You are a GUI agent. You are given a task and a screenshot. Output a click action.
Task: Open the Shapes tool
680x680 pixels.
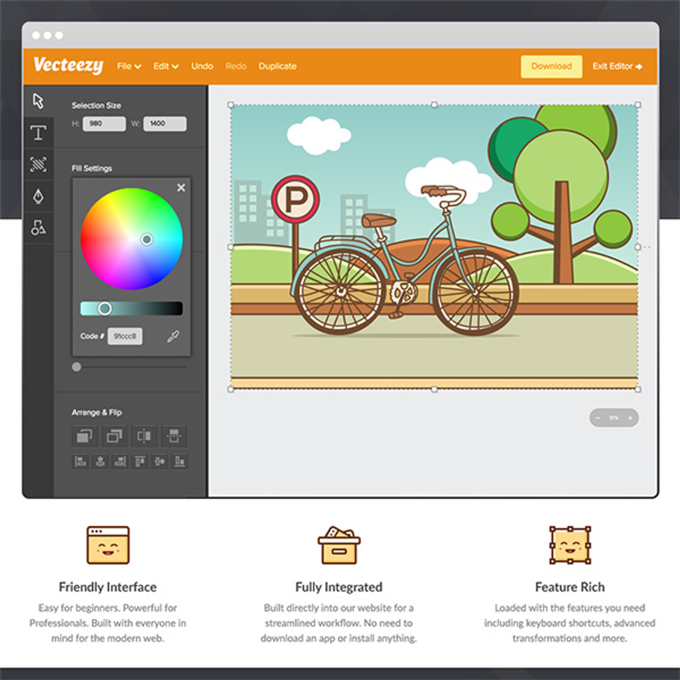click(38, 228)
